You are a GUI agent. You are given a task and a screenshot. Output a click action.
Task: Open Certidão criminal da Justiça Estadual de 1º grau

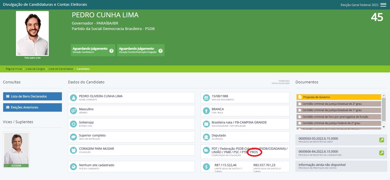(339, 110)
